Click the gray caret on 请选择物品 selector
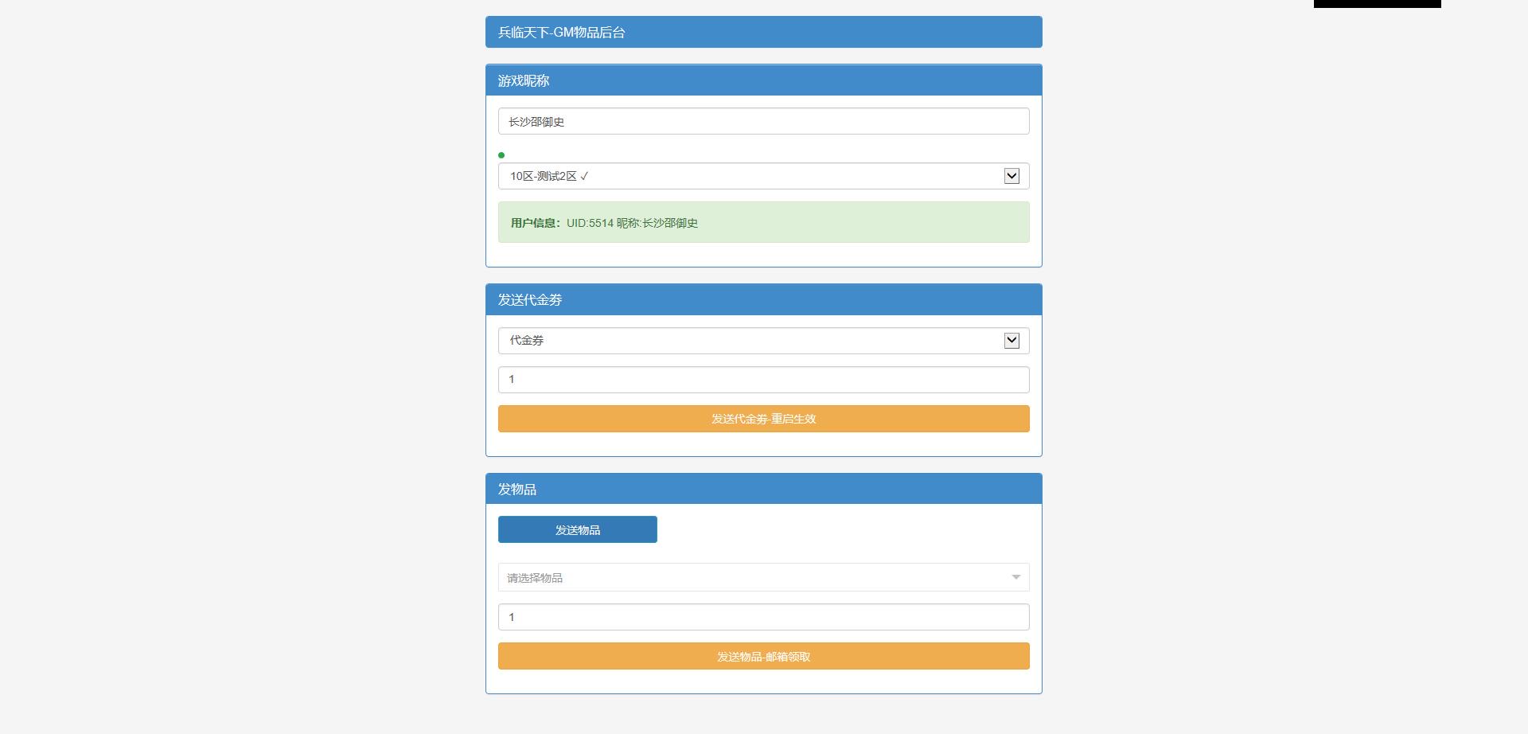This screenshot has height=734, width=1528. click(1015, 577)
